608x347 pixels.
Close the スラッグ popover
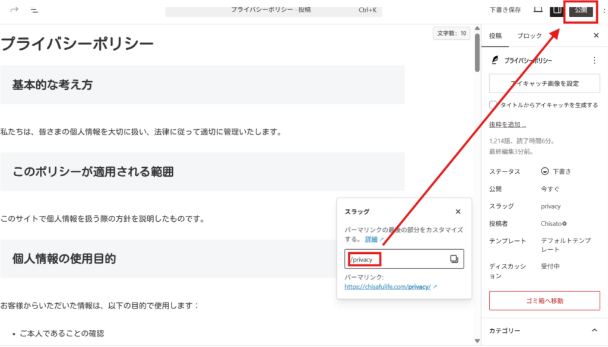pyautogui.click(x=458, y=212)
